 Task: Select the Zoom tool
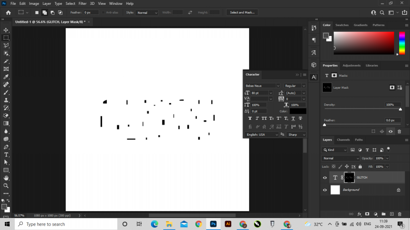(x=6, y=186)
